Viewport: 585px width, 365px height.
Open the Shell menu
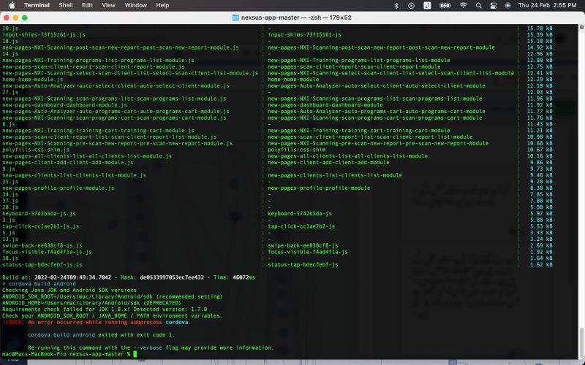[66, 5]
